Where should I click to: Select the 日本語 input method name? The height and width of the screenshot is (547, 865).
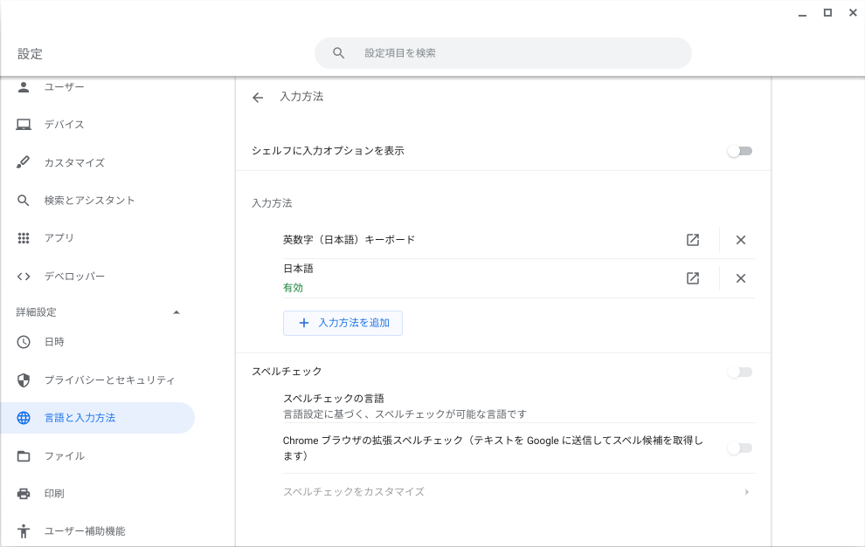(299, 269)
